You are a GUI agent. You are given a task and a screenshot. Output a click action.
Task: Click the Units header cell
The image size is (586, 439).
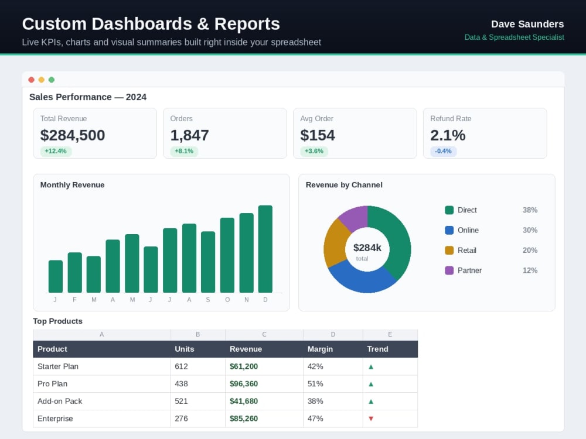[x=197, y=349]
